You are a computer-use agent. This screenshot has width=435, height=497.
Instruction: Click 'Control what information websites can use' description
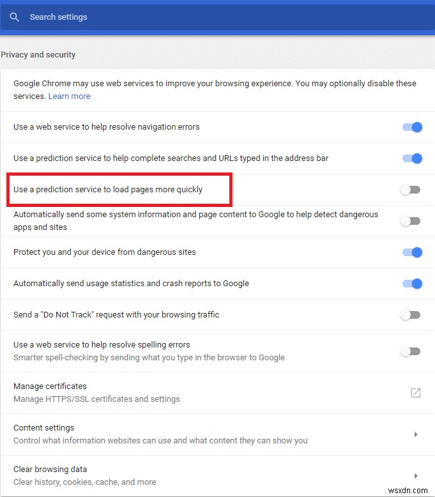tap(160, 441)
